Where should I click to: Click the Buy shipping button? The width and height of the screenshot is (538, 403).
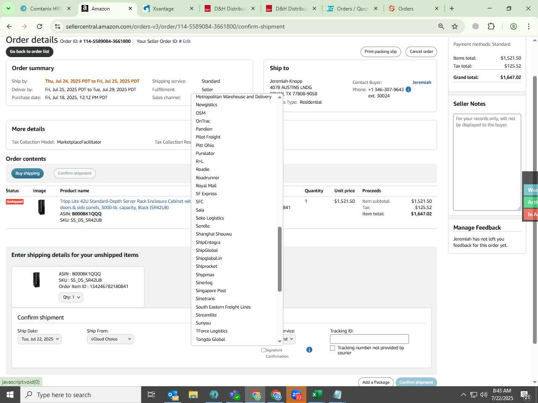28,173
